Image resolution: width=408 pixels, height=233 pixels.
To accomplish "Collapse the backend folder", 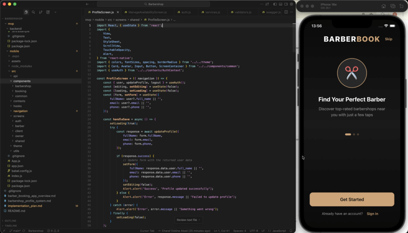I will pyautogui.click(x=16, y=29).
